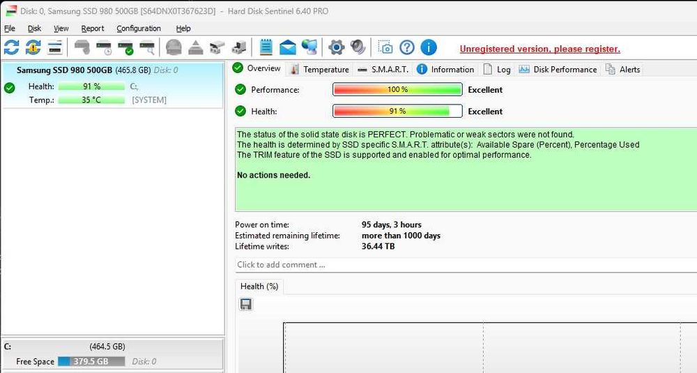Click the 'more than 1000 days' value
The image size is (697, 373).
[x=401, y=236]
